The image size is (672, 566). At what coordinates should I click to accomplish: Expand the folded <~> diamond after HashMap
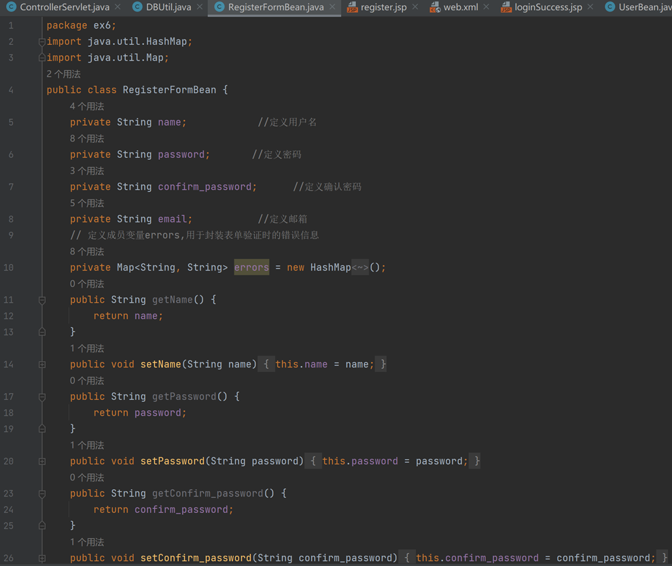(360, 267)
